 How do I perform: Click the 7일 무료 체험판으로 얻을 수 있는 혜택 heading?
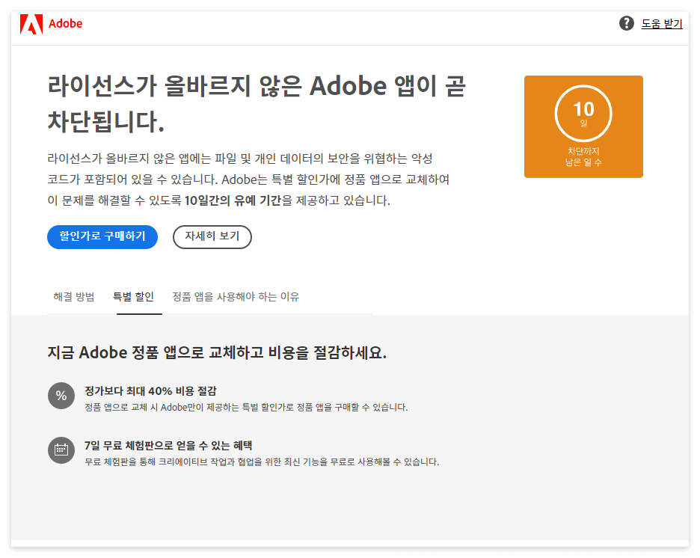tap(168, 446)
